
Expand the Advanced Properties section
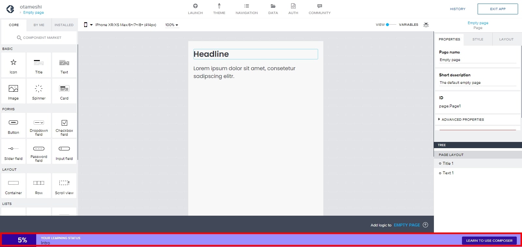pos(462,120)
